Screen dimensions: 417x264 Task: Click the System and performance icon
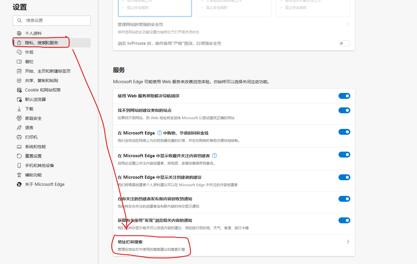tap(19, 147)
